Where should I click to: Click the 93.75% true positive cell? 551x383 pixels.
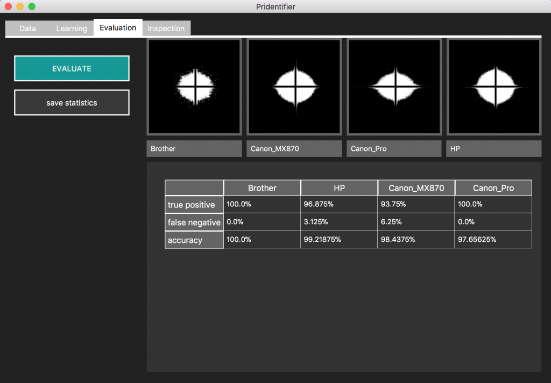416,204
